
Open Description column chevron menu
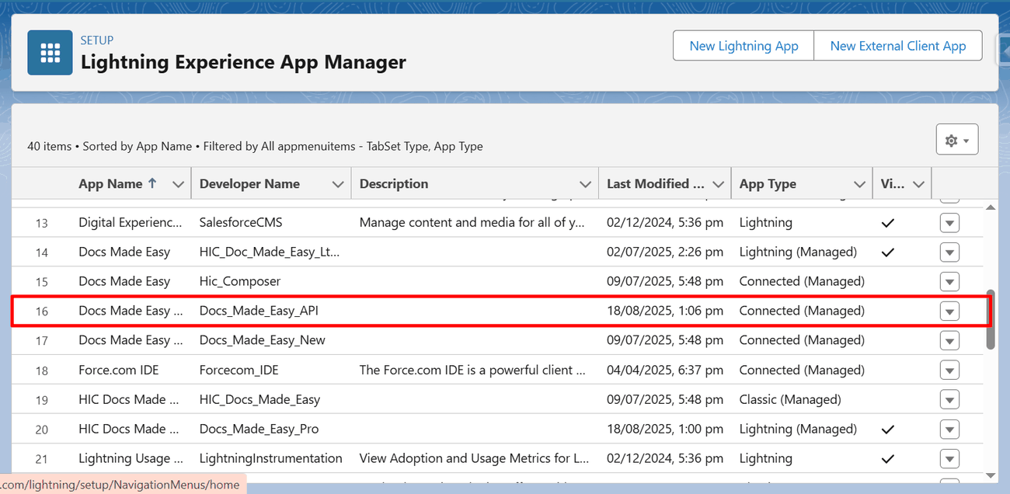[x=586, y=185]
